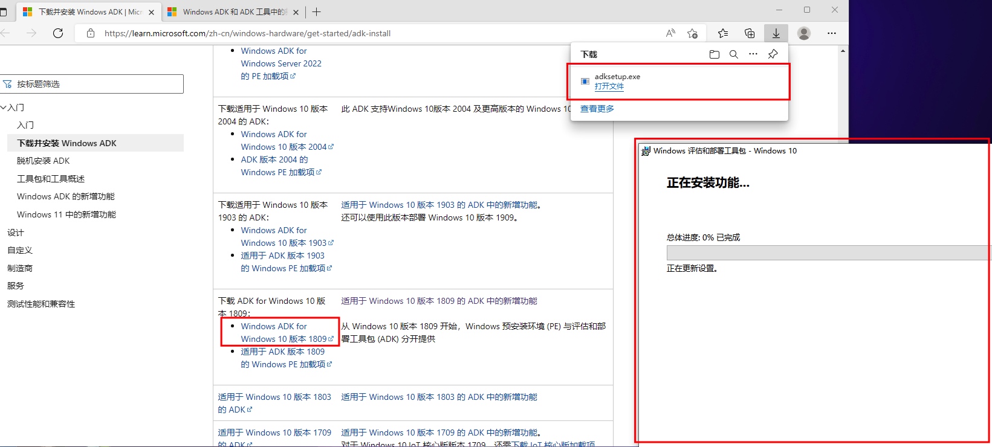The width and height of the screenshot is (992, 447).
Task: Expand the 自定义 sidebar section
Action: (20, 250)
